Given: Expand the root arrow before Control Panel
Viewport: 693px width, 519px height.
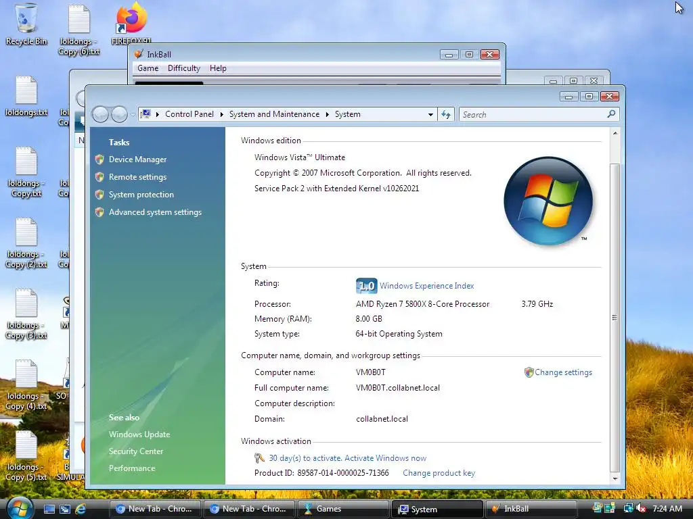Looking at the screenshot, I should (x=157, y=114).
